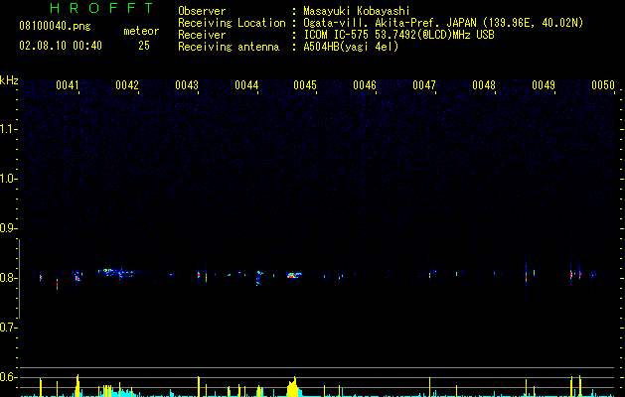Click the 0048 time marker
This screenshot has width=625, height=397.
484,85
